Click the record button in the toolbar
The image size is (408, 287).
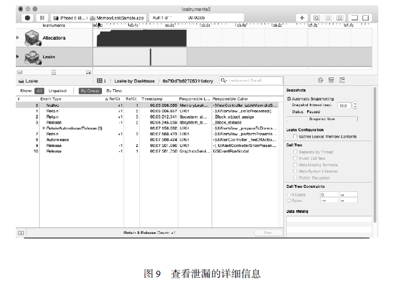[x=27, y=18]
